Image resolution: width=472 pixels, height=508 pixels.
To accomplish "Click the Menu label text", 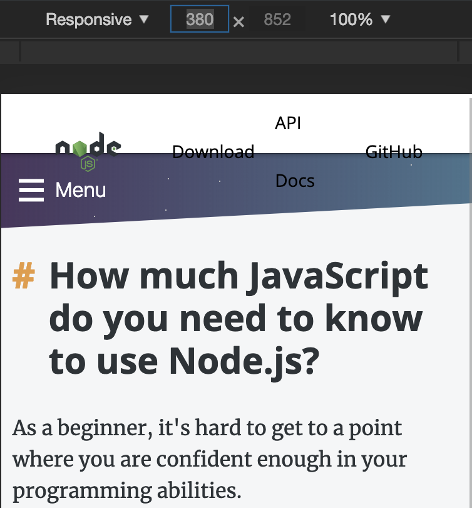I will [81, 190].
